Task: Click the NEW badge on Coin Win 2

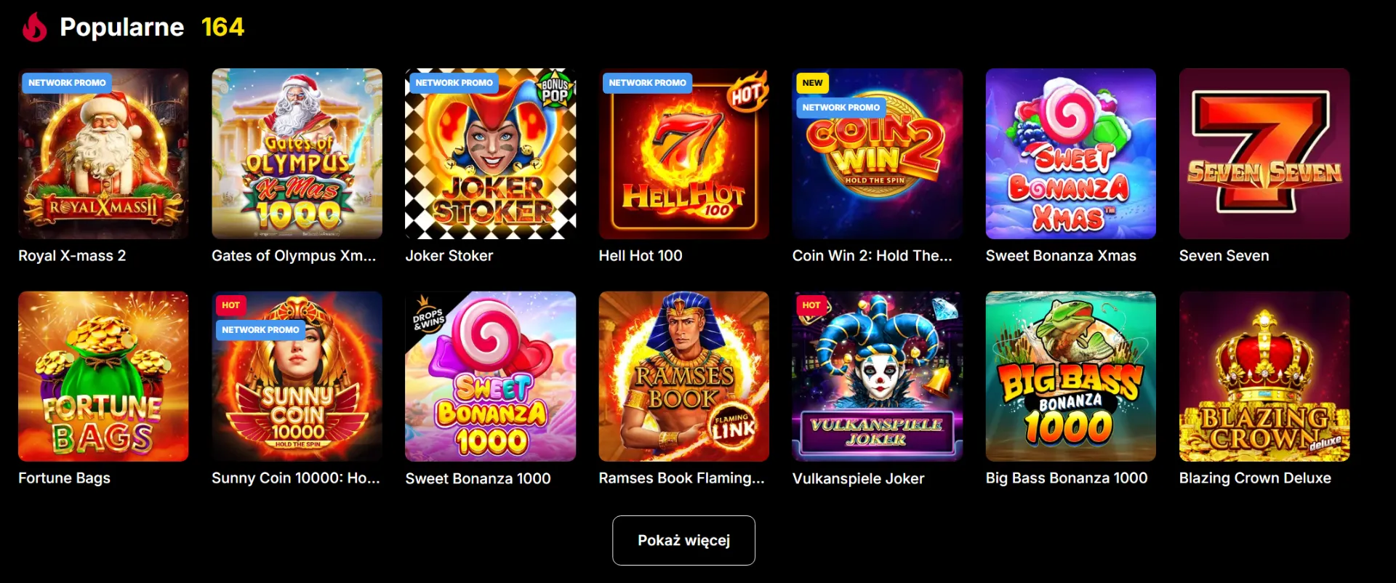Action: [x=811, y=83]
